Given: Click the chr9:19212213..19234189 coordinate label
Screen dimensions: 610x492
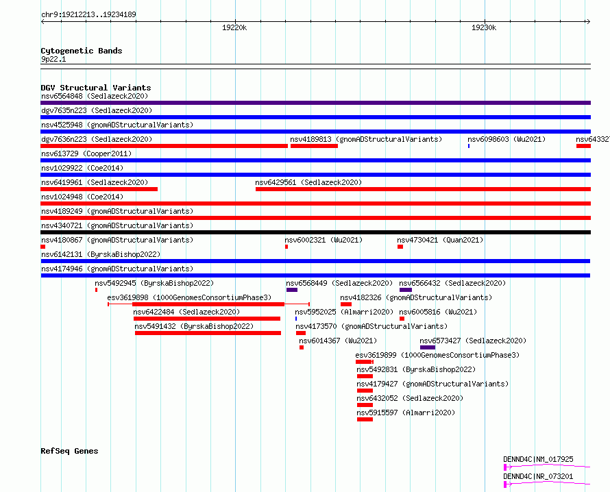Looking at the screenshot, I should pyautogui.click(x=88, y=14).
